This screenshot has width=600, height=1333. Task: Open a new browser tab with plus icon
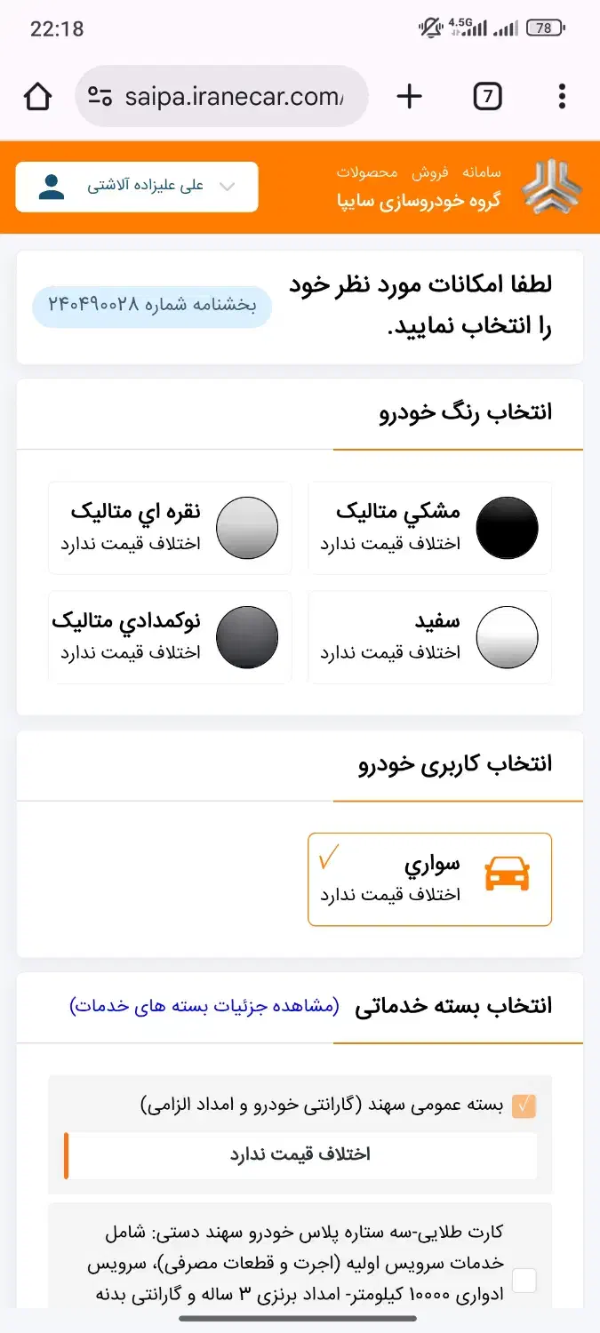click(409, 96)
